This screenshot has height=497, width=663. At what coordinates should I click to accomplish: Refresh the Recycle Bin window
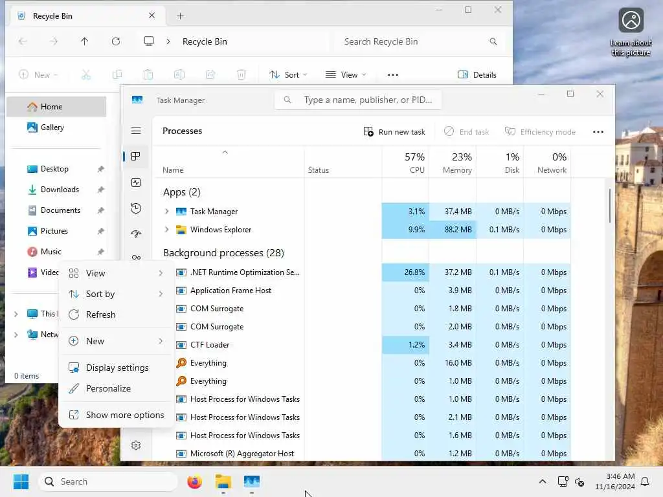[x=116, y=41]
